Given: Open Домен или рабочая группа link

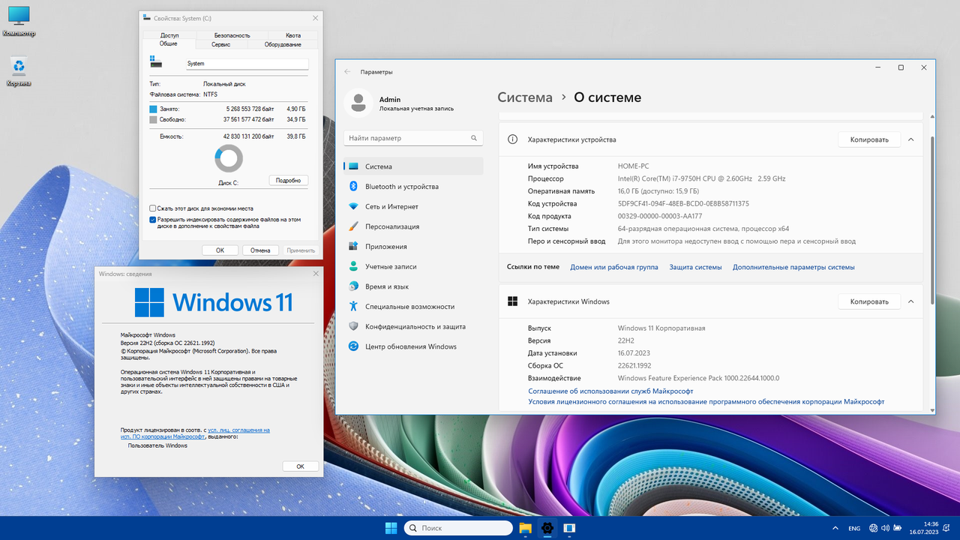Looking at the screenshot, I should tap(614, 267).
